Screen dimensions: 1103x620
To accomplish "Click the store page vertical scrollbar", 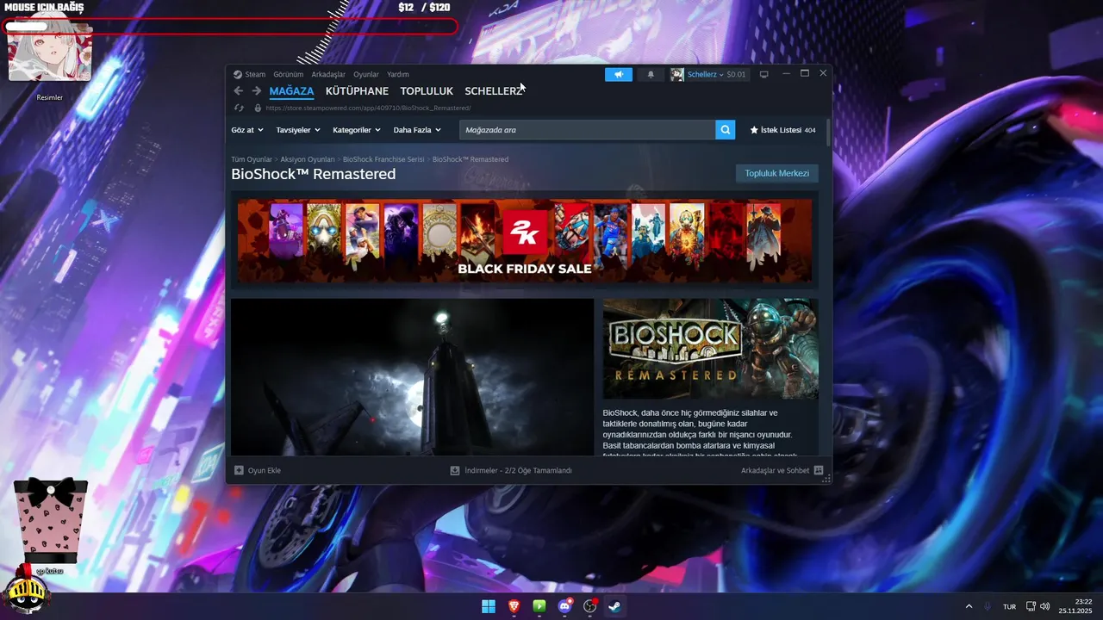I will [828, 133].
